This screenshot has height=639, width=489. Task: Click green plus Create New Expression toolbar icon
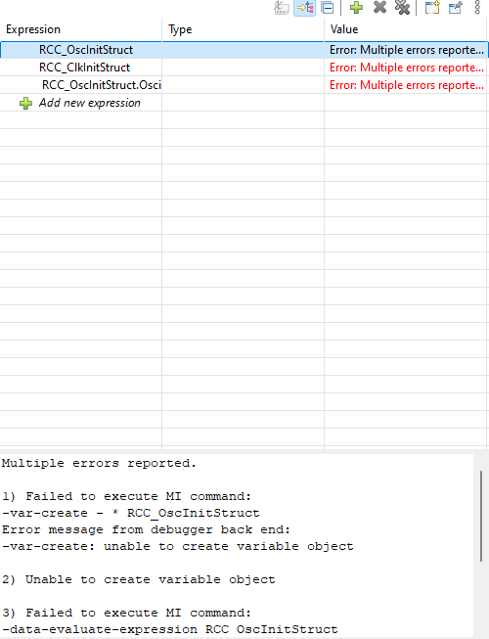tap(356, 8)
